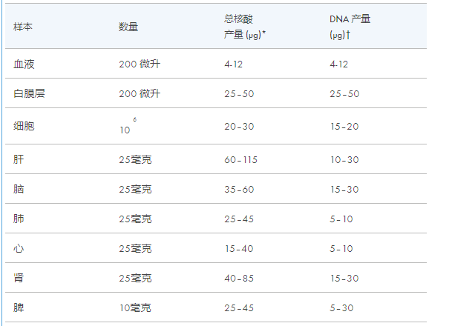Select the 肾 row label

tap(19, 278)
